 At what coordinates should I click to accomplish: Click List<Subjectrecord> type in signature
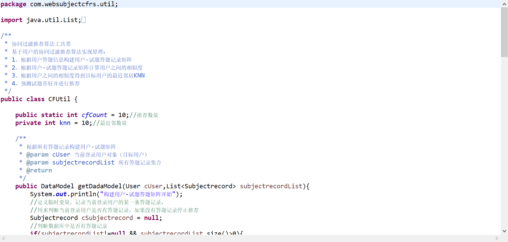(x=201, y=186)
